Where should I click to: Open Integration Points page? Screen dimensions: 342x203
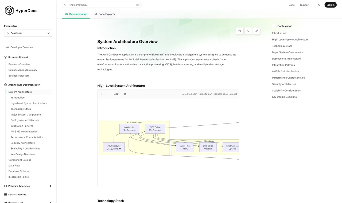tap(18, 177)
